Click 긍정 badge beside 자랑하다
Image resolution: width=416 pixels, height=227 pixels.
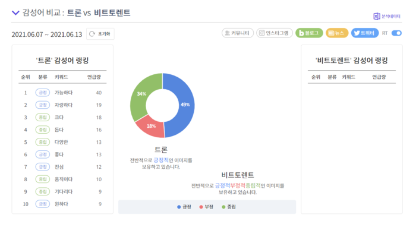coord(43,105)
